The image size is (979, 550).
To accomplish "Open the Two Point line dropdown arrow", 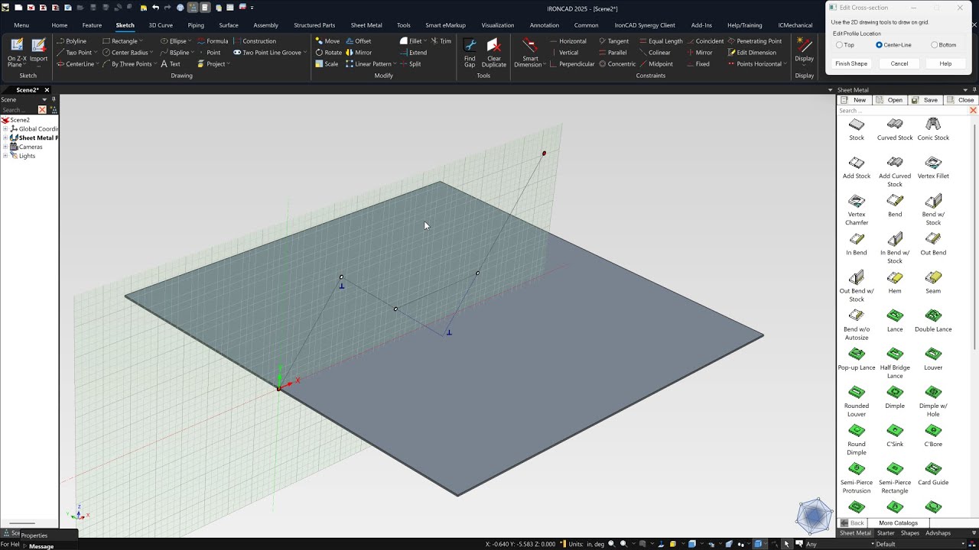I will pyautogui.click(x=97, y=53).
